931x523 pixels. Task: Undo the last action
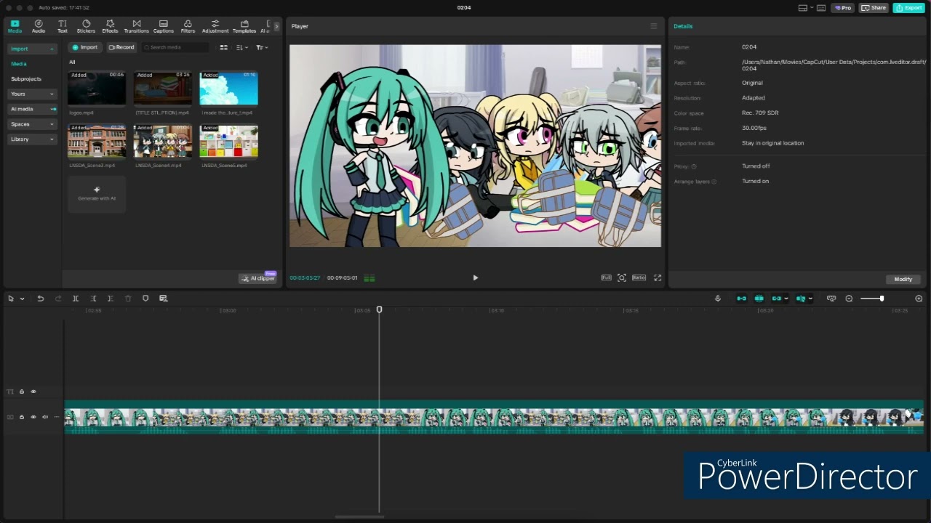(x=41, y=299)
